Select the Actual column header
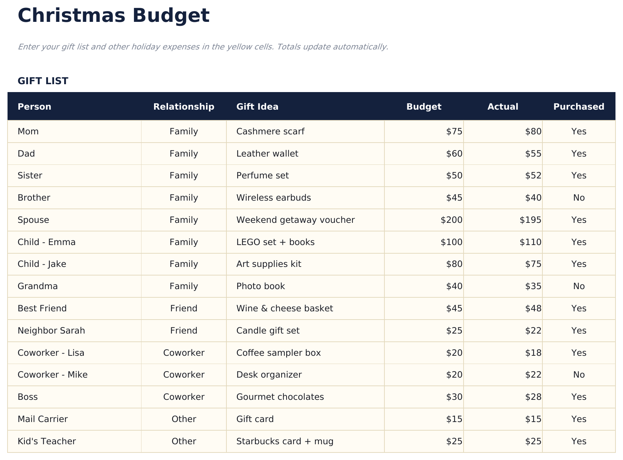The width and height of the screenshot is (623, 460). [x=503, y=106]
